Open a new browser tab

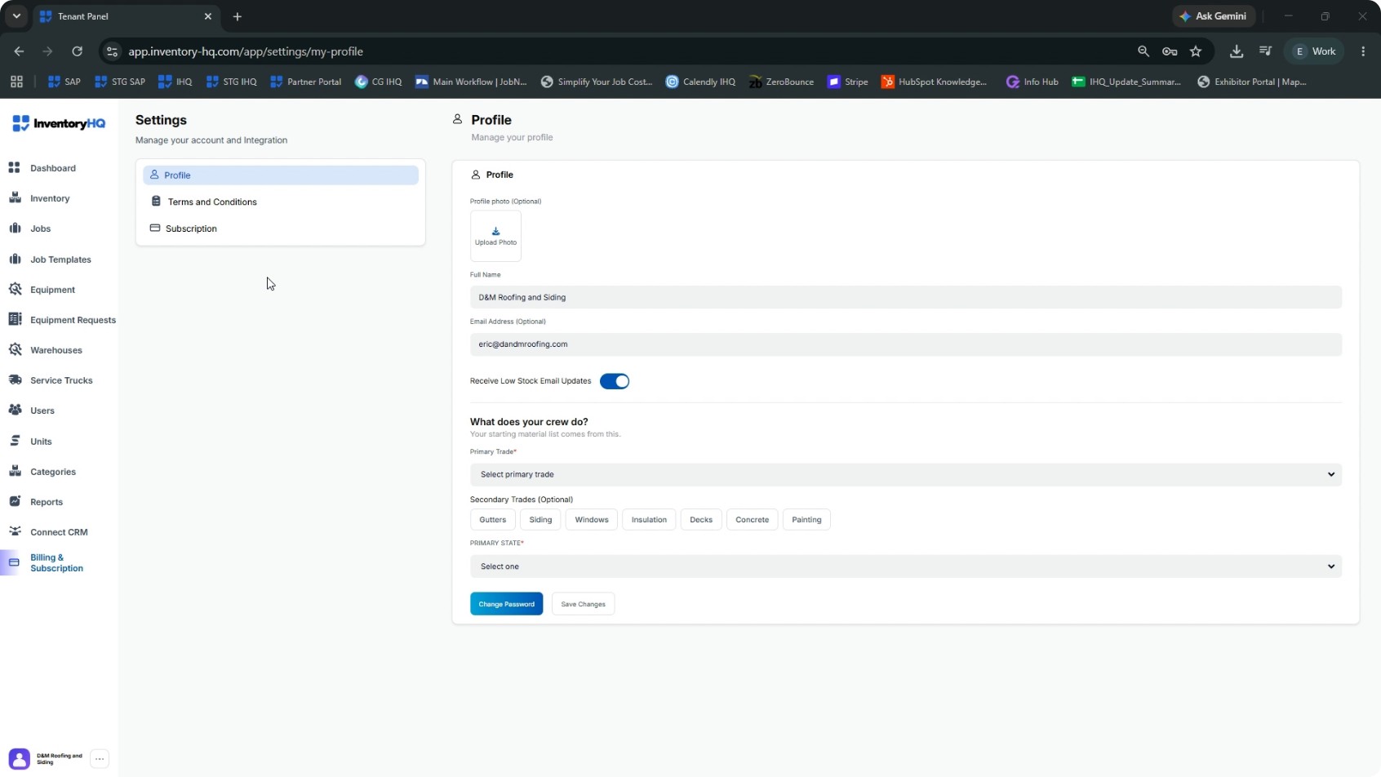pyautogui.click(x=238, y=16)
